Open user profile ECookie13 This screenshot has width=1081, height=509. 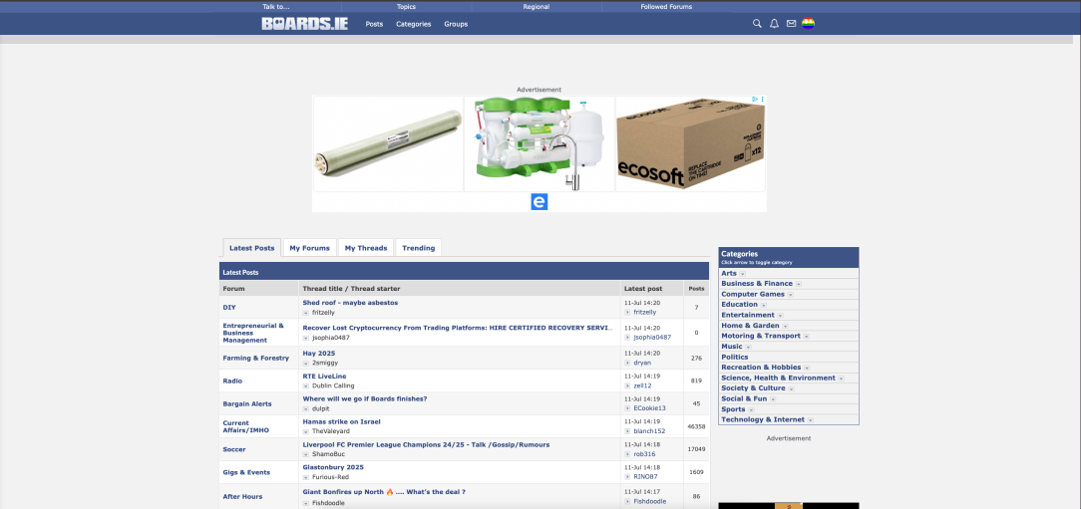pyautogui.click(x=649, y=408)
